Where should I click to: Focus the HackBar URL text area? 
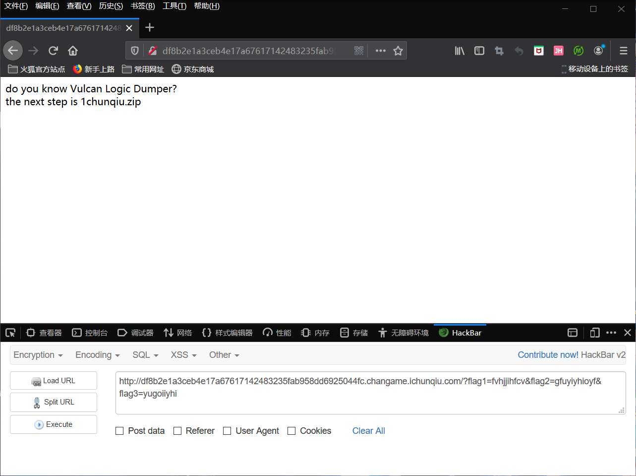pos(371,393)
